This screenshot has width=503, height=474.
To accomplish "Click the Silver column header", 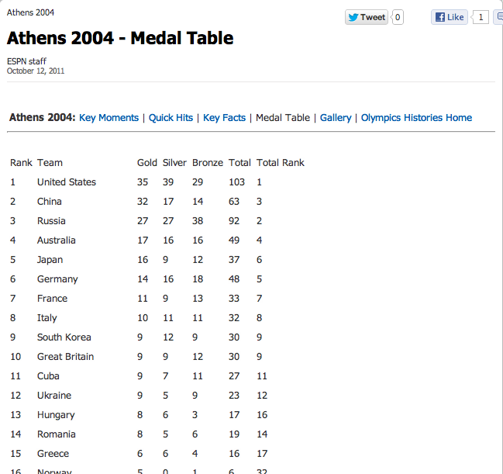I will tap(175, 163).
